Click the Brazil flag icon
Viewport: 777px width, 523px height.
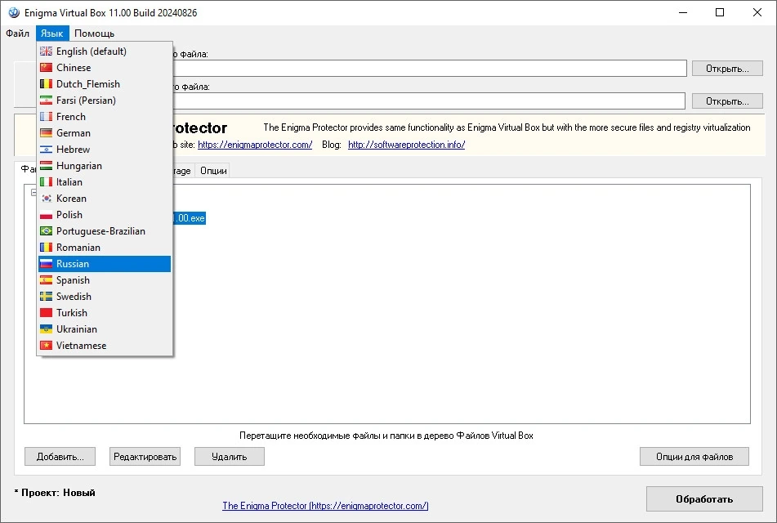click(x=46, y=231)
